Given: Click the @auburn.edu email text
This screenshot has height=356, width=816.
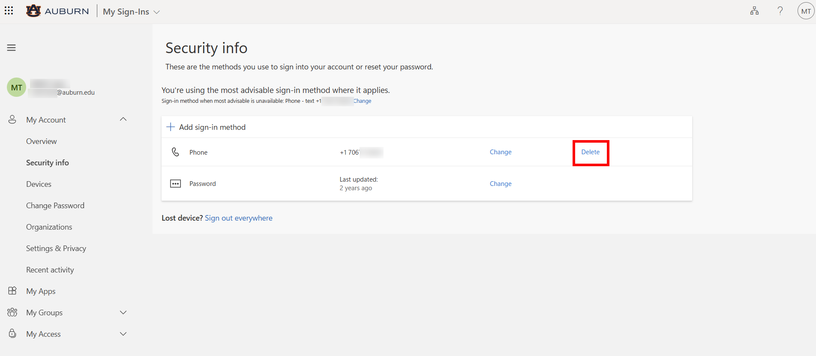Looking at the screenshot, I should (76, 93).
